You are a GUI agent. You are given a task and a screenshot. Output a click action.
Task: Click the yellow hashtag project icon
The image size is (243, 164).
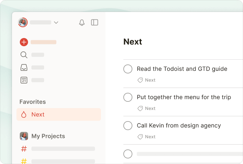(x=24, y=161)
